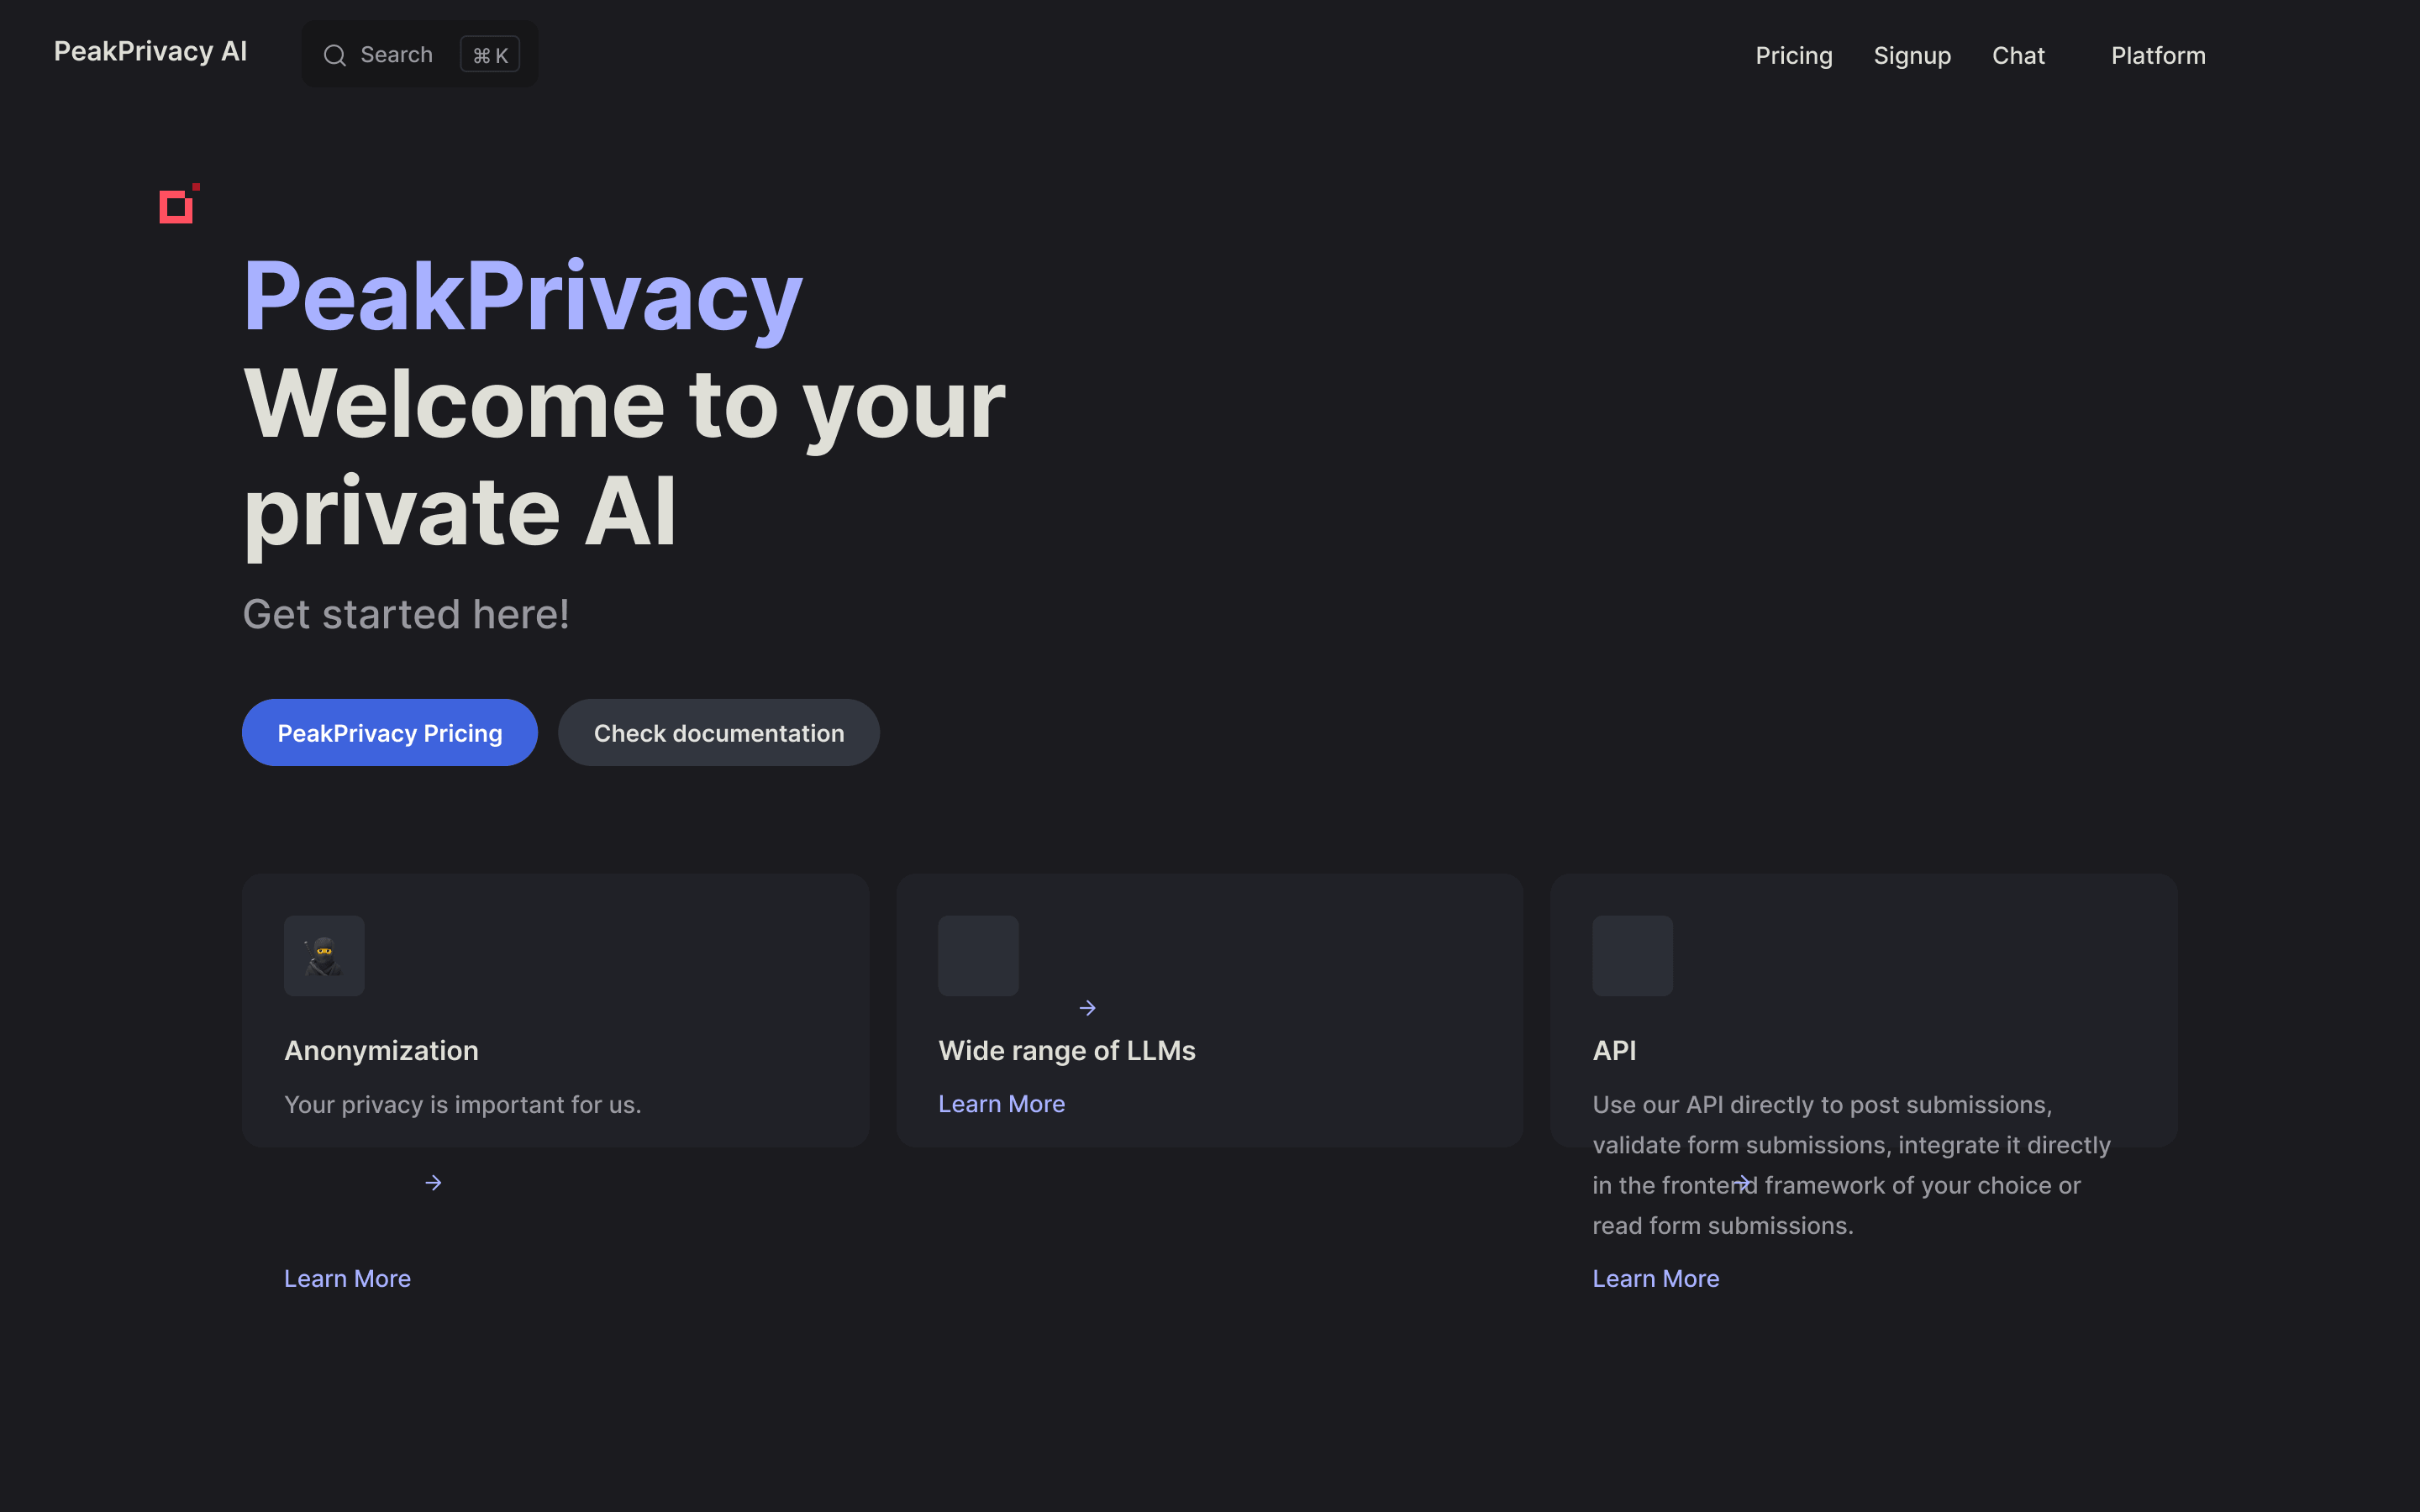Screen dimensions: 2420x1512
Task: Click the search magnifier icon
Action: pyautogui.click(x=335, y=55)
